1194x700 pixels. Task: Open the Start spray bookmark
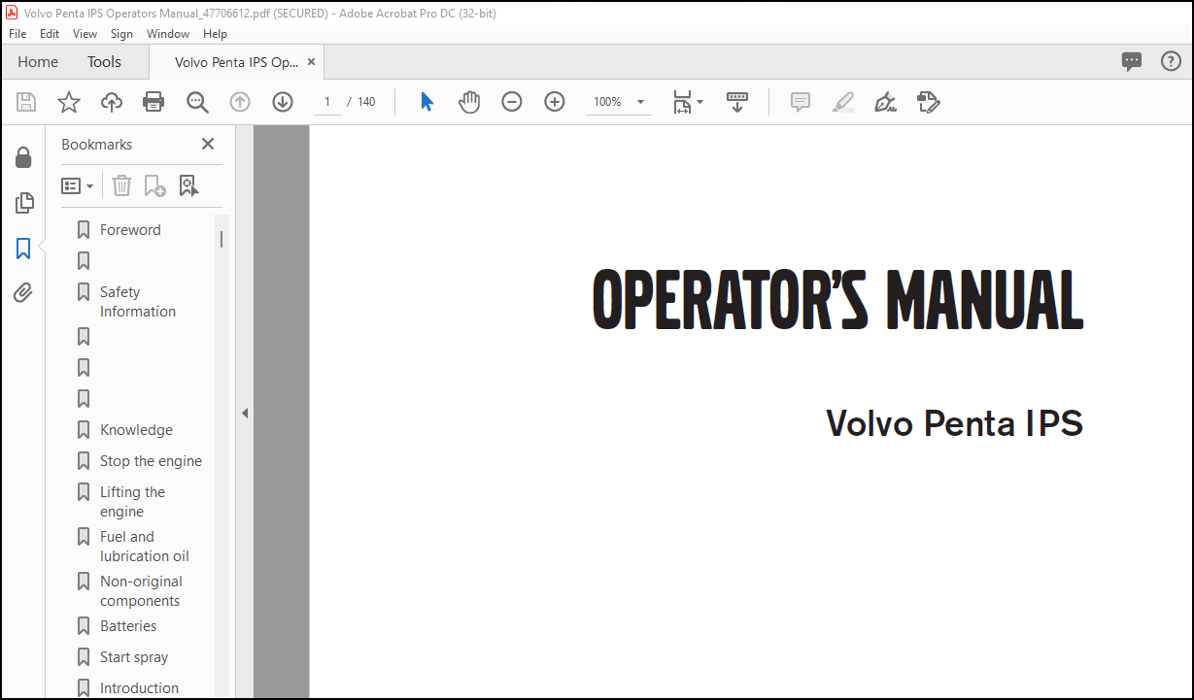[x=134, y=657]
